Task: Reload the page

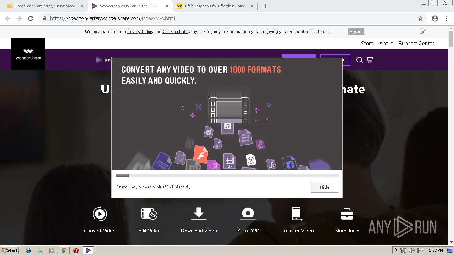Action: [x=31, y=18]
